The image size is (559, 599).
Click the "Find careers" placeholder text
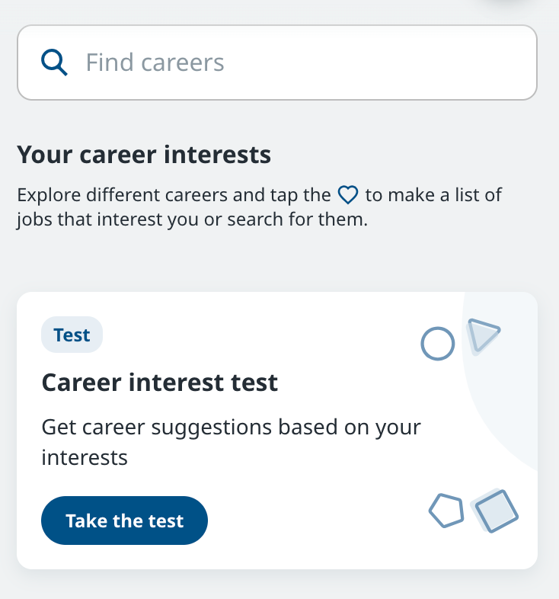pos(155,62)
